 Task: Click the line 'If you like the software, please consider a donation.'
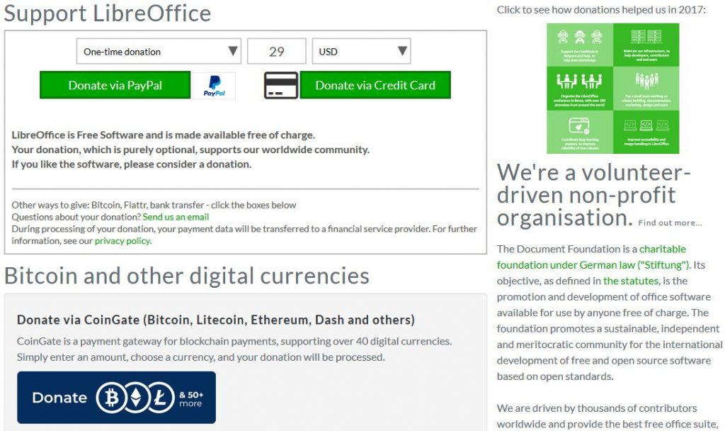(x=132, y=164)
